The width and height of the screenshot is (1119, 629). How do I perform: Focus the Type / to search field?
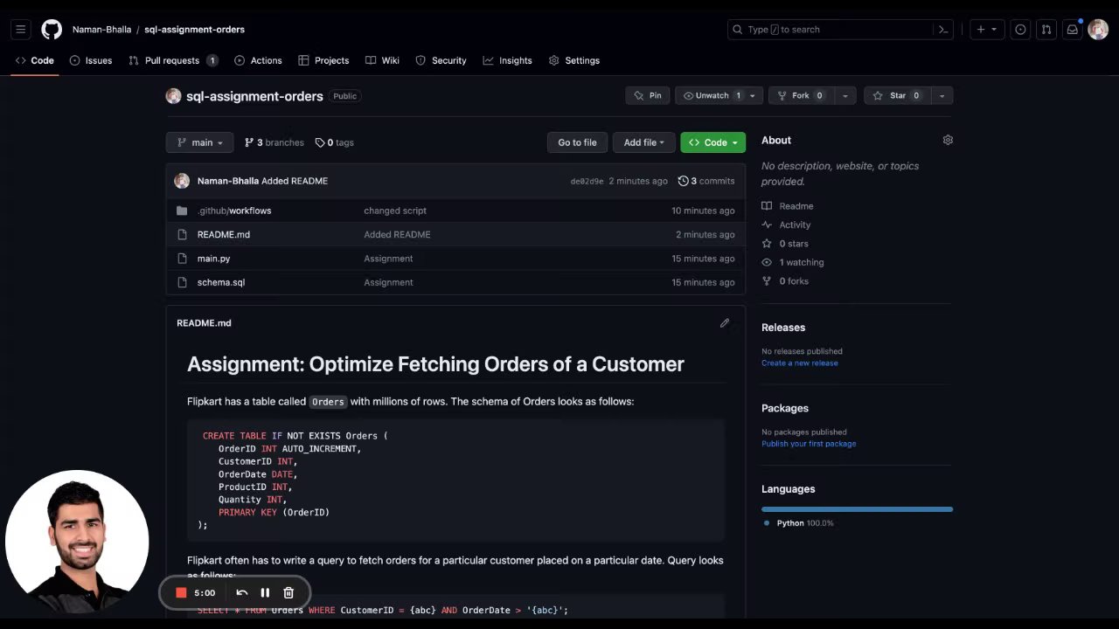[840, 30]
